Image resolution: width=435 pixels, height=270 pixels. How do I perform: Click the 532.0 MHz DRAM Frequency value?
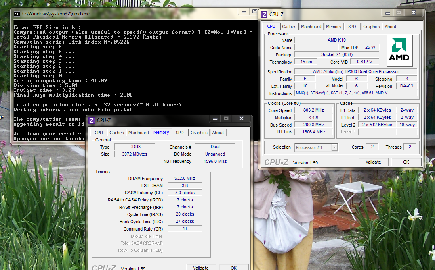tap(185, 179)
